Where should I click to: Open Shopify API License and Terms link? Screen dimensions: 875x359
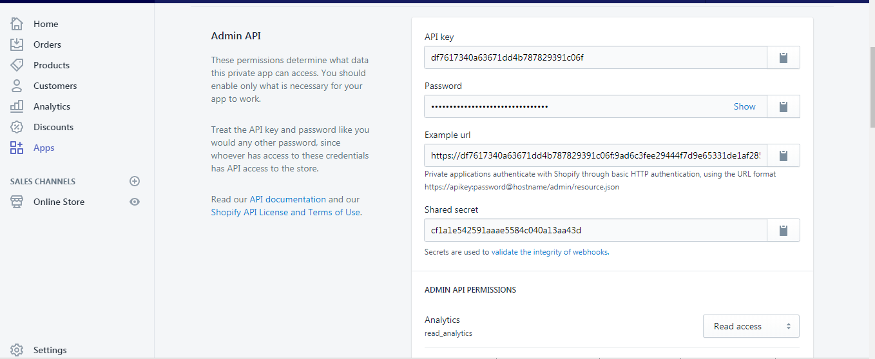pos(285,212)
